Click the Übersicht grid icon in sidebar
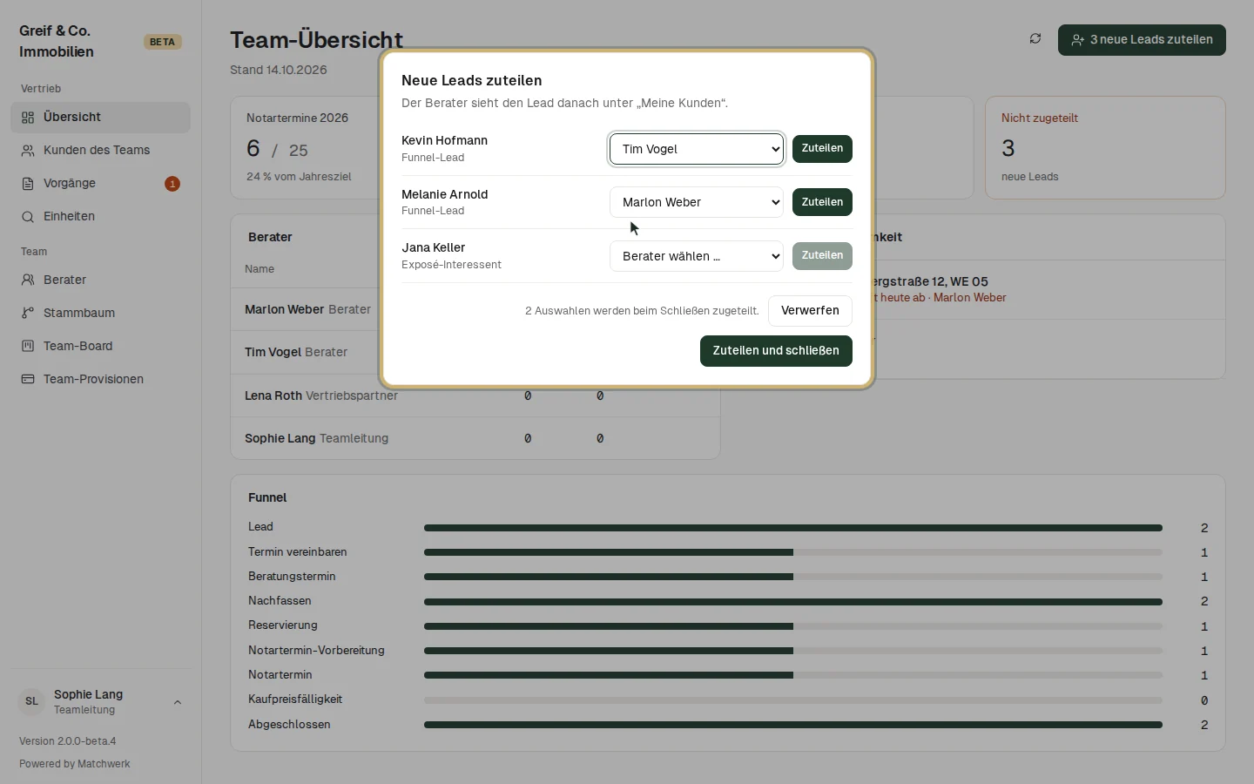The image size is (1254, 784). (28, 118)
